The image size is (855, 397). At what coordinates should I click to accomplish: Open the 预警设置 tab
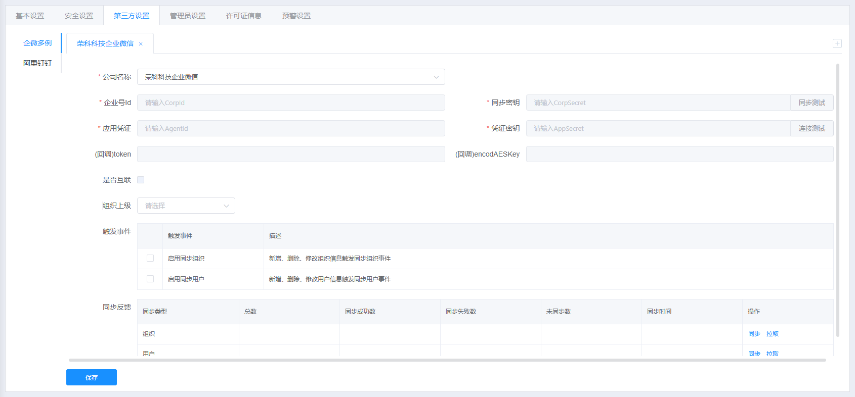[296, 16]
